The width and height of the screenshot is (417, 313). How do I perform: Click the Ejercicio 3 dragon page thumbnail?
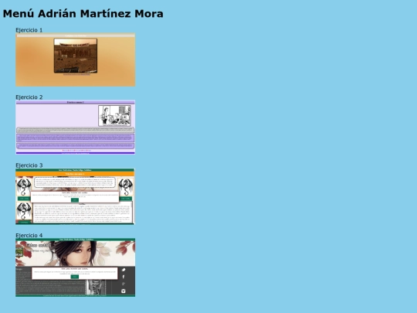point(75,196)
